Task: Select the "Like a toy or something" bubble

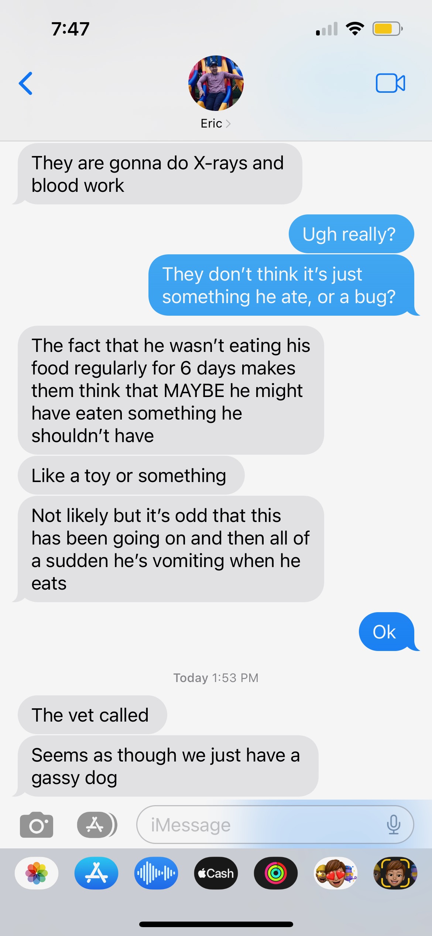Action: [x=131, y=475]
